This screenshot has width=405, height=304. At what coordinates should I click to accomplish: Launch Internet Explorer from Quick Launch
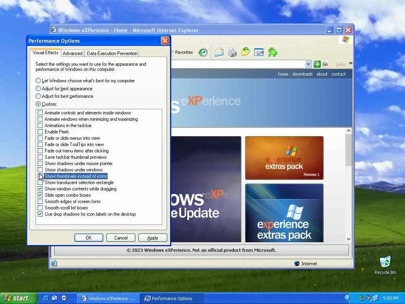(x=45, y=298)
